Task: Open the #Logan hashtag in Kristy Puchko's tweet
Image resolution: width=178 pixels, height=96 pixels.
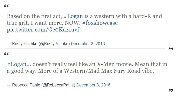Action: tap(73, 16)
